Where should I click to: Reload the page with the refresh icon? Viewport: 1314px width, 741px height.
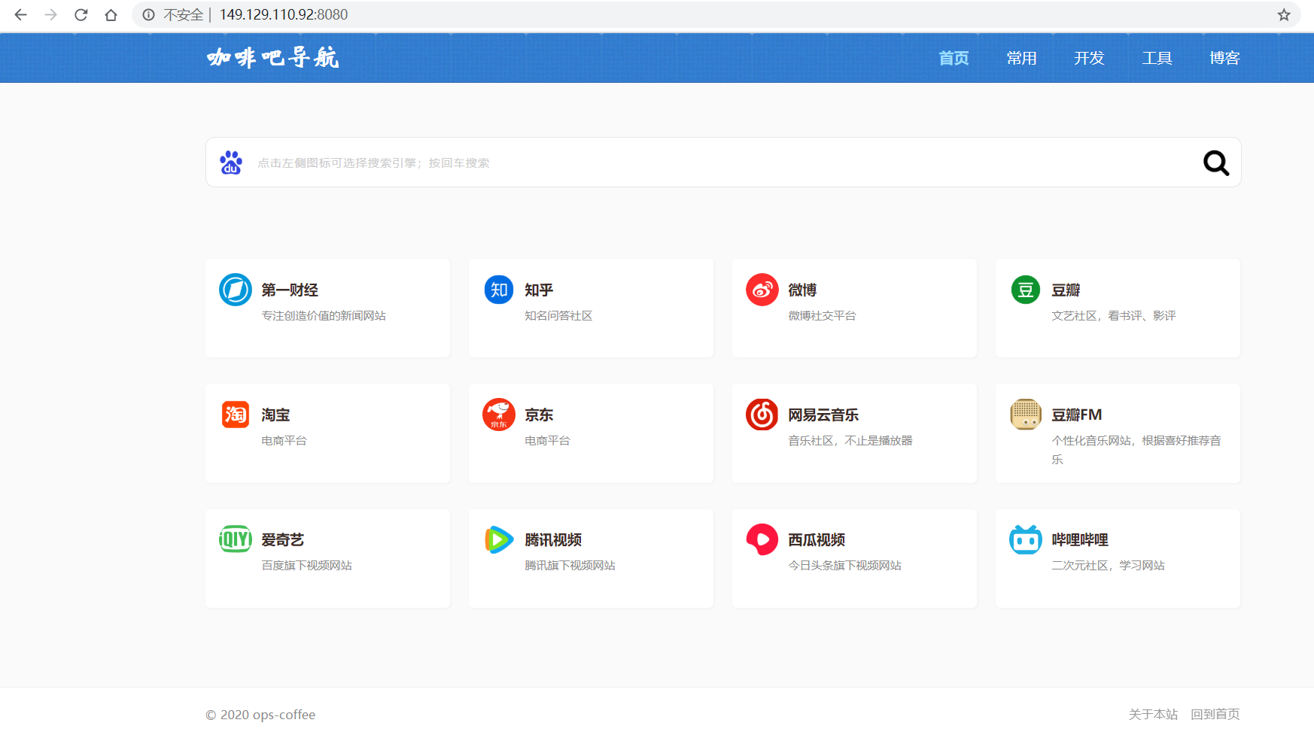(x=81, y=14)
